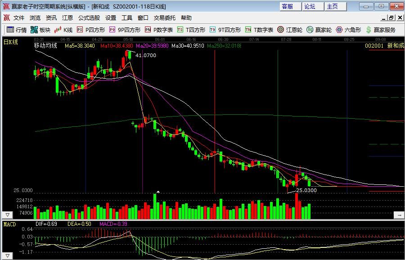Click the MACD indicator label

(x=9, y=224)
